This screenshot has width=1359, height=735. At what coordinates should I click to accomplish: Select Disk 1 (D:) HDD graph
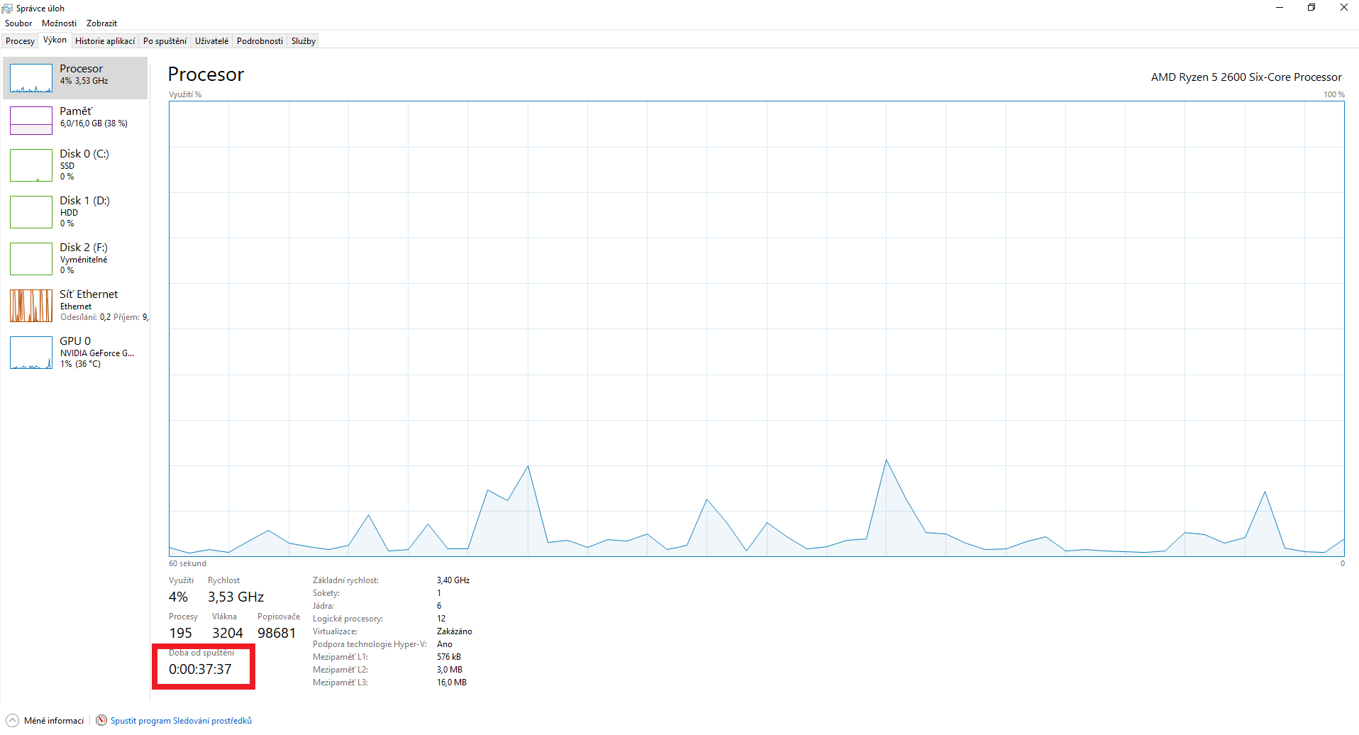(x=31, y=212)
